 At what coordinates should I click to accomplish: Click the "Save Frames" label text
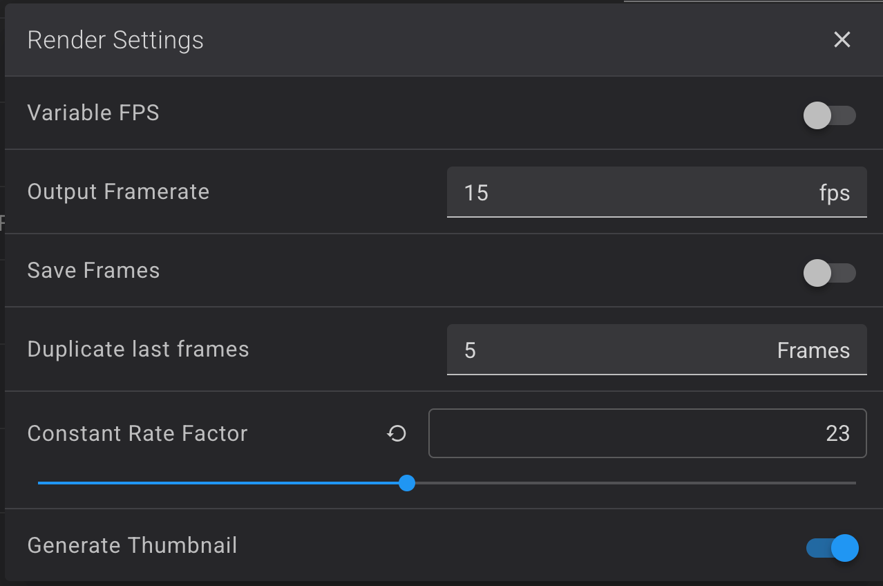[x=93, y=270]
